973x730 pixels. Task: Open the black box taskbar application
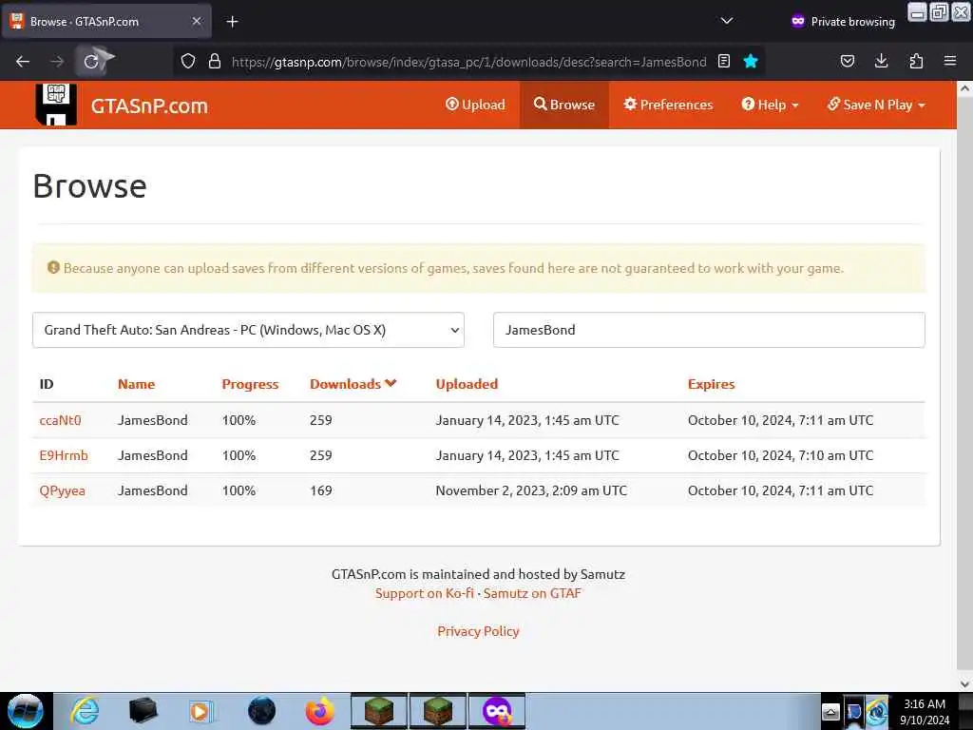(x=143, y=711)
